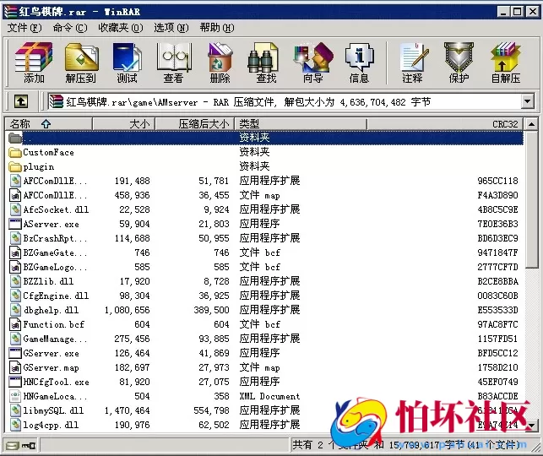Click the AfcSocket.dll file icon
The image size is (543, 456).
click(x=15, y=209)
